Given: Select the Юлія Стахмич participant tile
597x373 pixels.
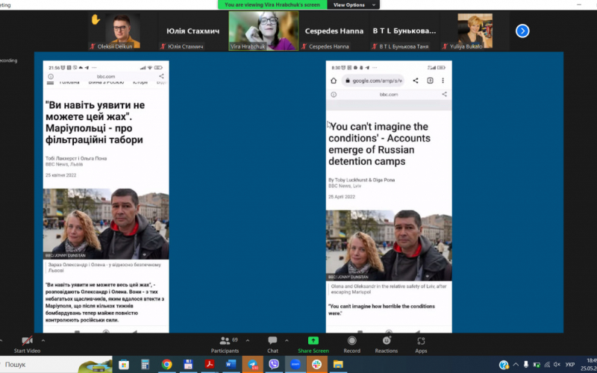Looking at the screenshot, I should 193,31.
